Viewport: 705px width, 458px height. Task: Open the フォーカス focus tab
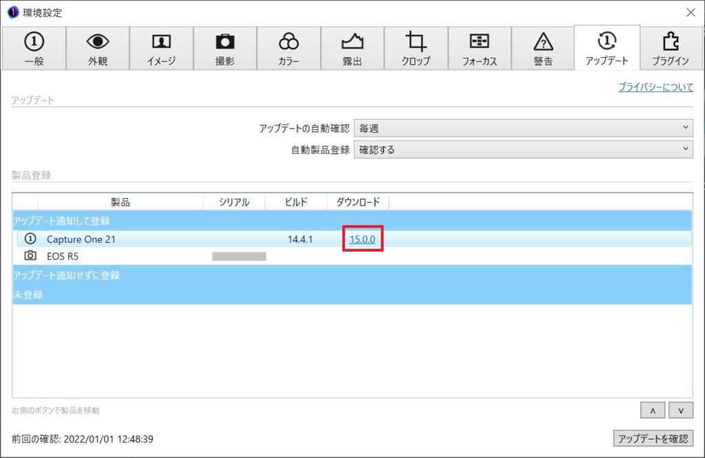(480, 49)
